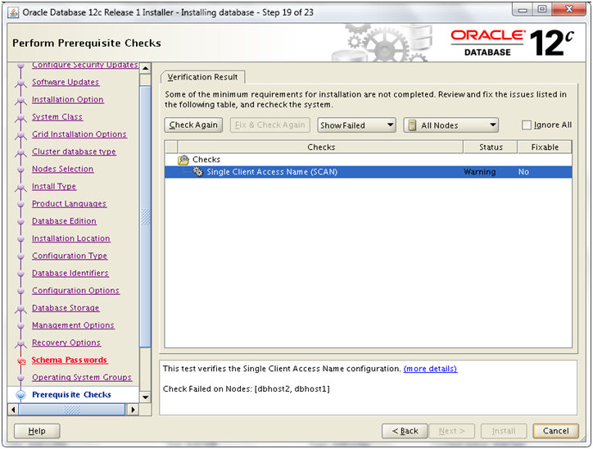Go to Nodes Selection step
Viewport: 593px width, 449px height.
click(62, 169)
